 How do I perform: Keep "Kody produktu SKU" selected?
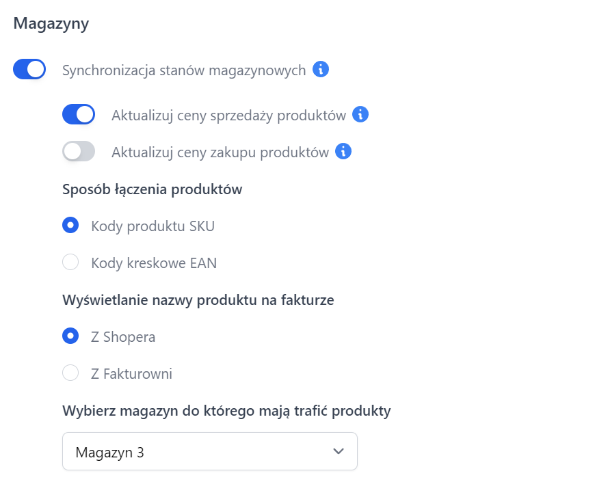pyautogui.click(x=70, y=225)
